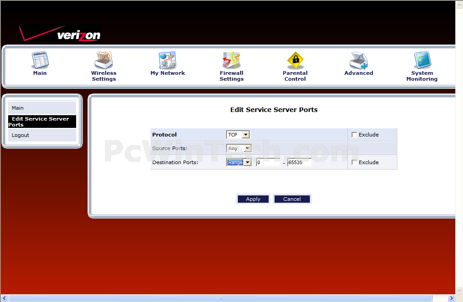This screenshot has height=302, width=463.
Task: Open the My Network icon
Action: [x=168, y=60]
